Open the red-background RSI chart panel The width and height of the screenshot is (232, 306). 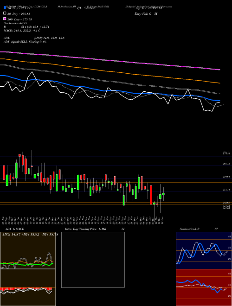(204, 287)
